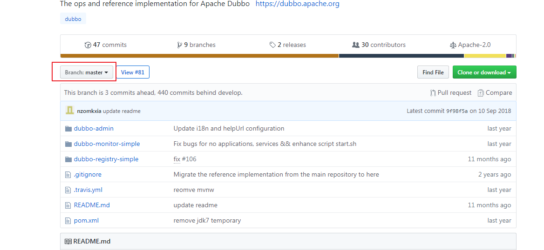Click the commits history clock icon
Screen dimensions: 544x250
[x=88, y=45]
